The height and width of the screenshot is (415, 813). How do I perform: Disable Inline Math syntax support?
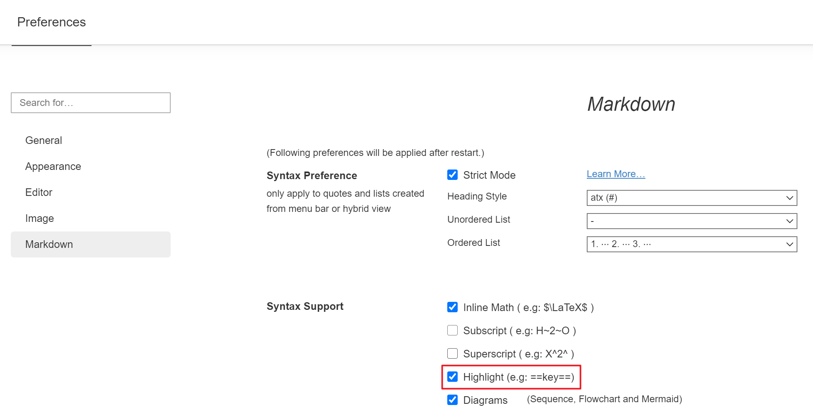tap(452, 307)
